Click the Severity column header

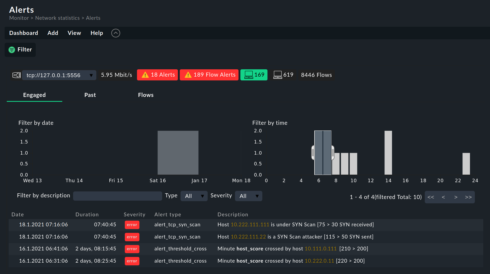coord(135,215)
